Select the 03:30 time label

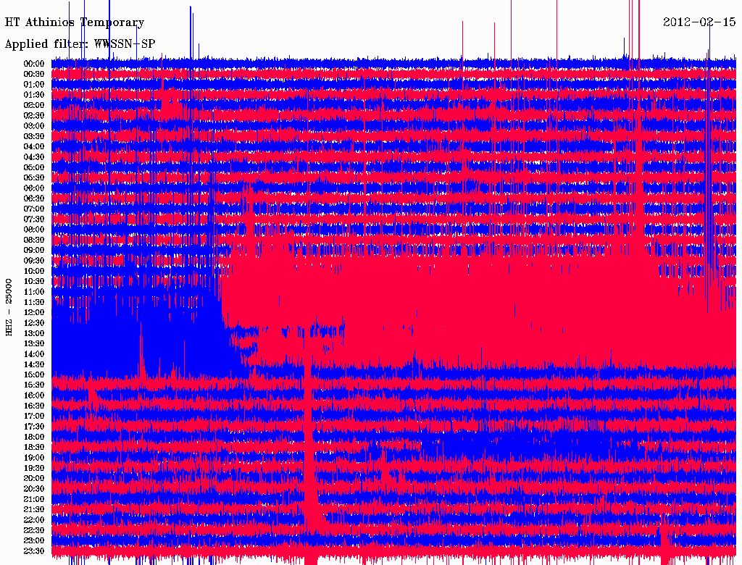click(x=34, y=136)
